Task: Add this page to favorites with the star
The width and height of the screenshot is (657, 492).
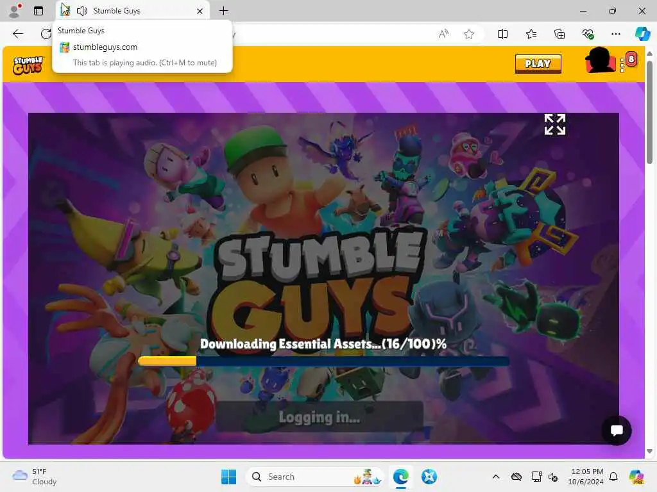Action: 469,34
